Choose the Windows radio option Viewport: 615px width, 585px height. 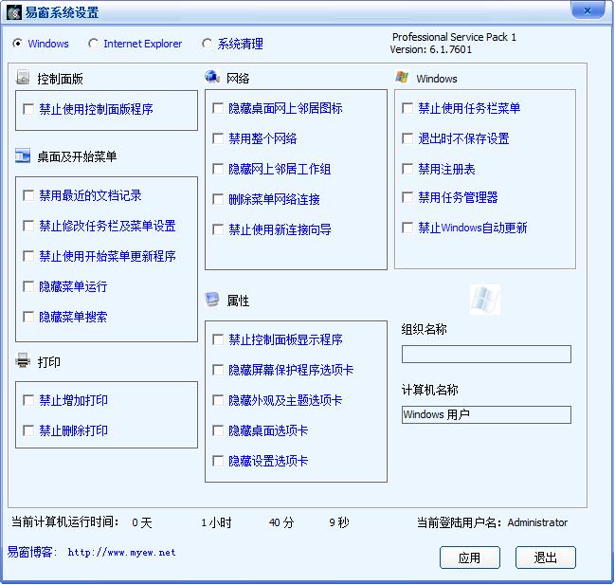click(18, 44)
